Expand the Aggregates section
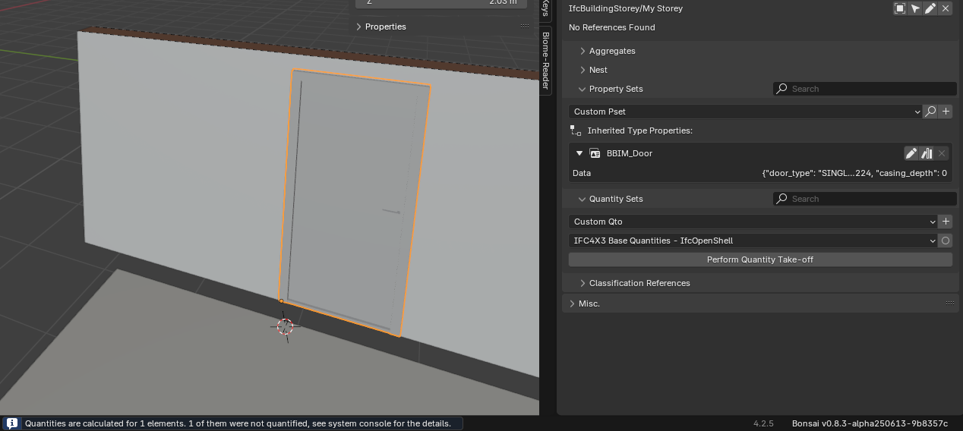This screenshot has height=431, width=963. coord(583,51)
